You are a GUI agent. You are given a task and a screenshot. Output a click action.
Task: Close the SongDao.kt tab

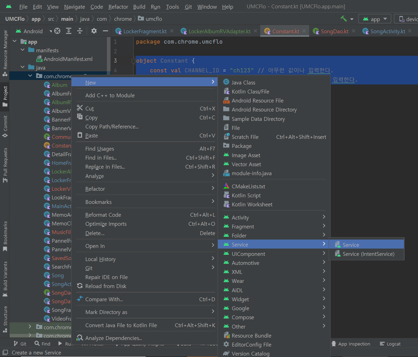(x=353, y=31)
